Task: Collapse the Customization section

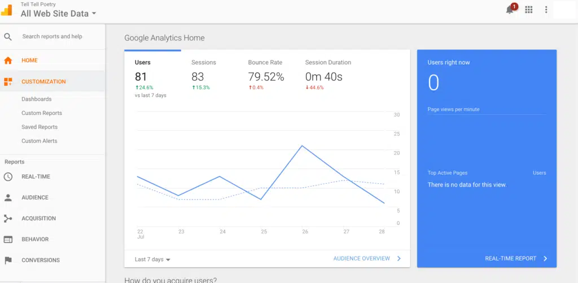Action: click(x=43, y=82)
